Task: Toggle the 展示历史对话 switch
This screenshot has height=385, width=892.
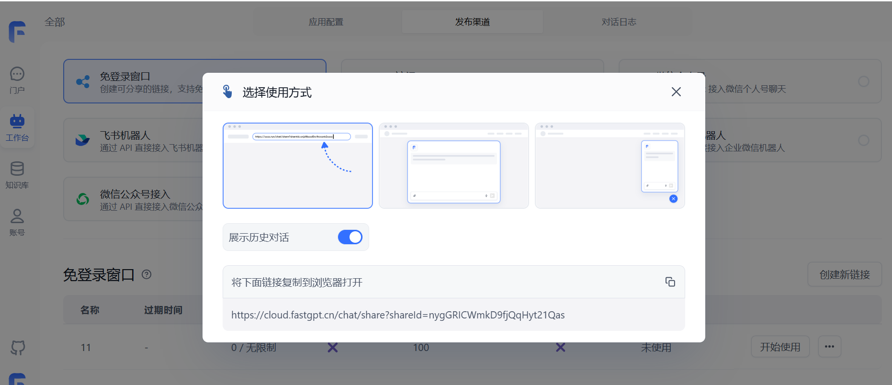Action: point(350,237)
